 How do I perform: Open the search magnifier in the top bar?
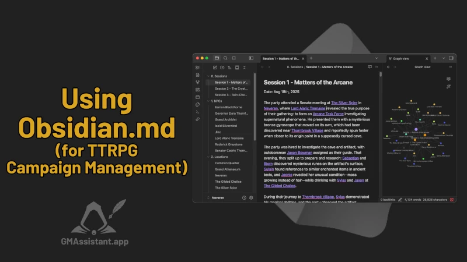(x=225, y=58)
